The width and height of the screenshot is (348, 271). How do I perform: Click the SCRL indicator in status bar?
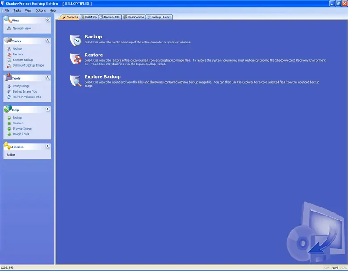click(x=343, y=268)
